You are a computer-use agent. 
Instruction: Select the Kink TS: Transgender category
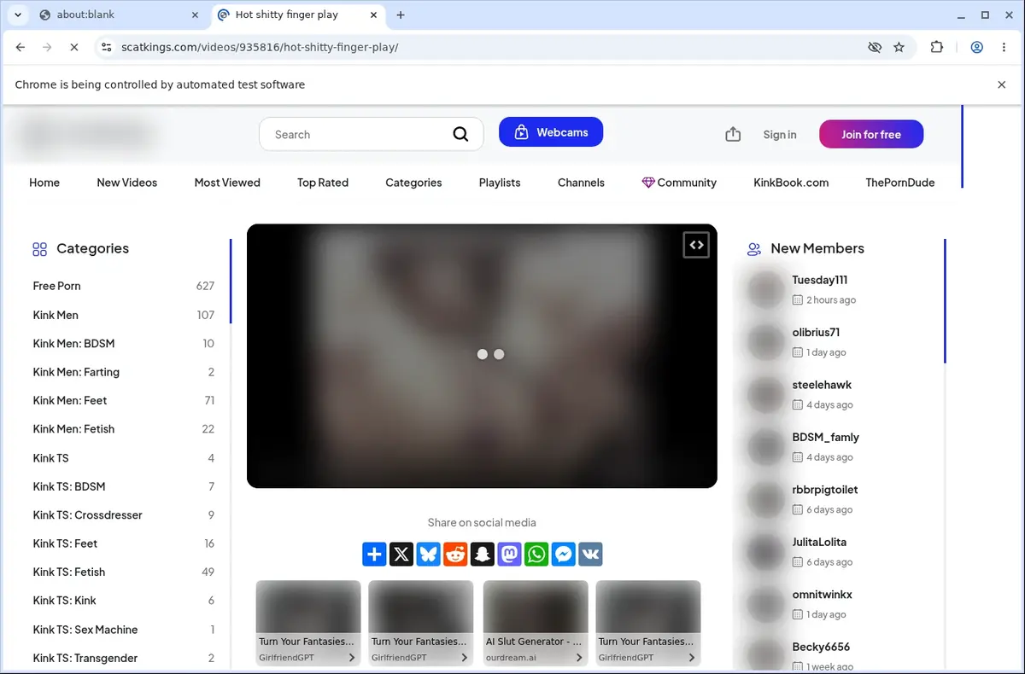click(124, 658)
